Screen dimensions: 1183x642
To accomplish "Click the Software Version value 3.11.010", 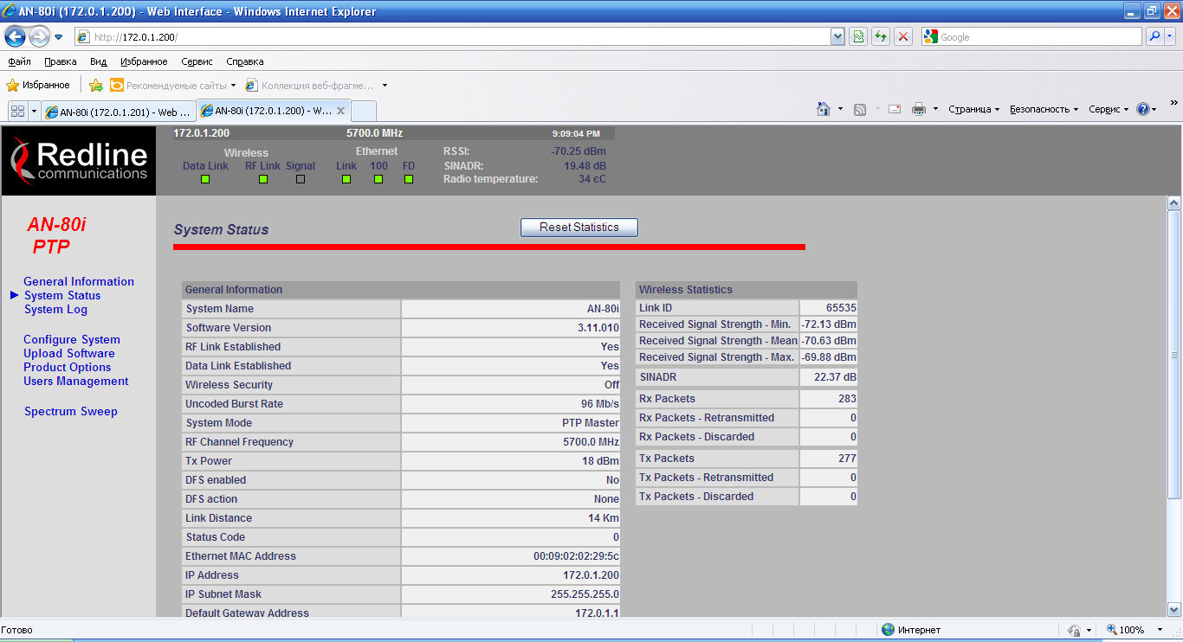I will [598, 328].
